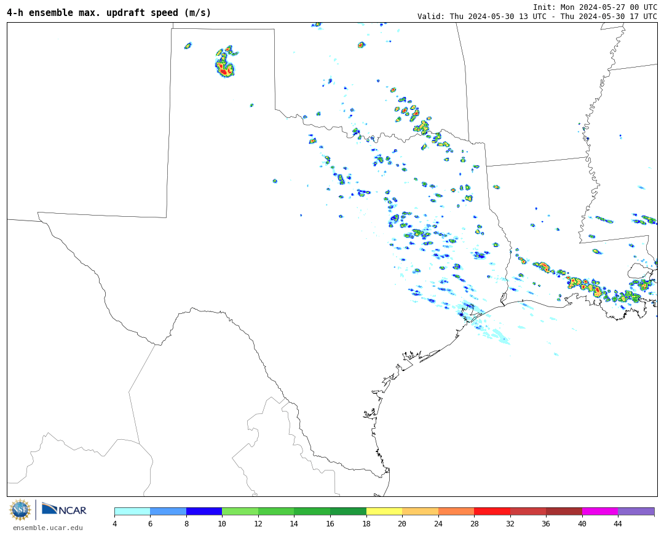
Task: Select the 16–18 dark green color swatch
Action: (x=348, y=511)
